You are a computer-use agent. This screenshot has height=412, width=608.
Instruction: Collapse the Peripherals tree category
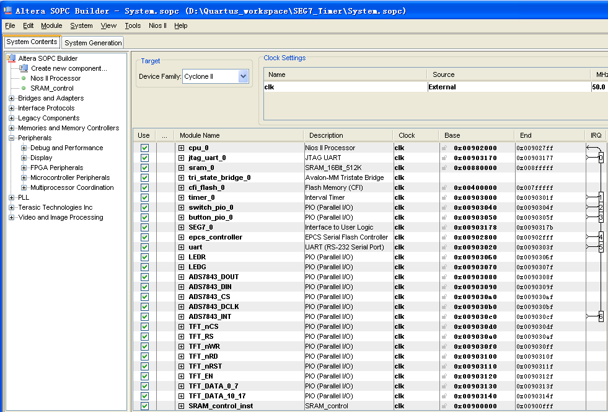coord(12,138)
